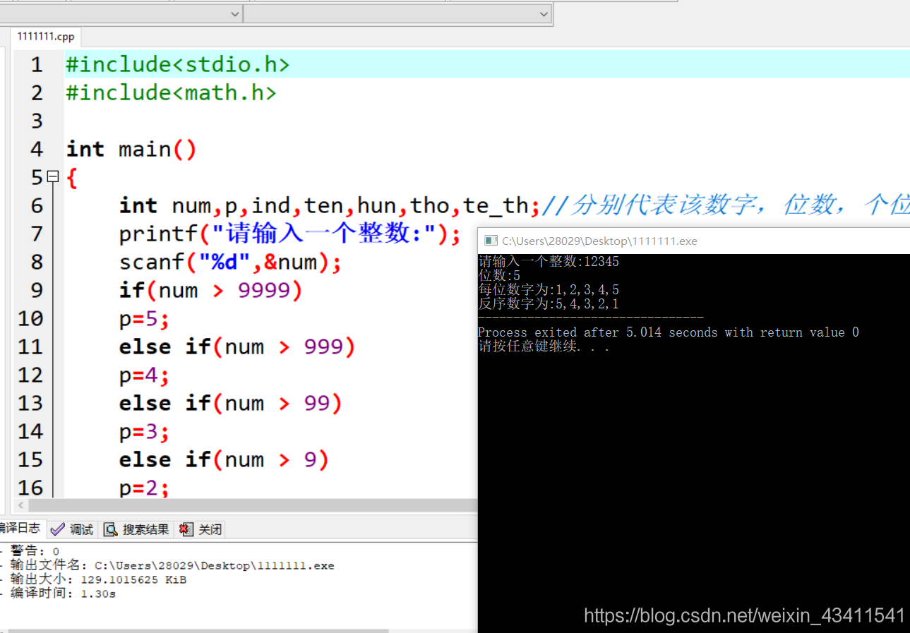Click the scanf statement on line 8
Viewport: 910px width, 633px height.
[x=231, y=262]
